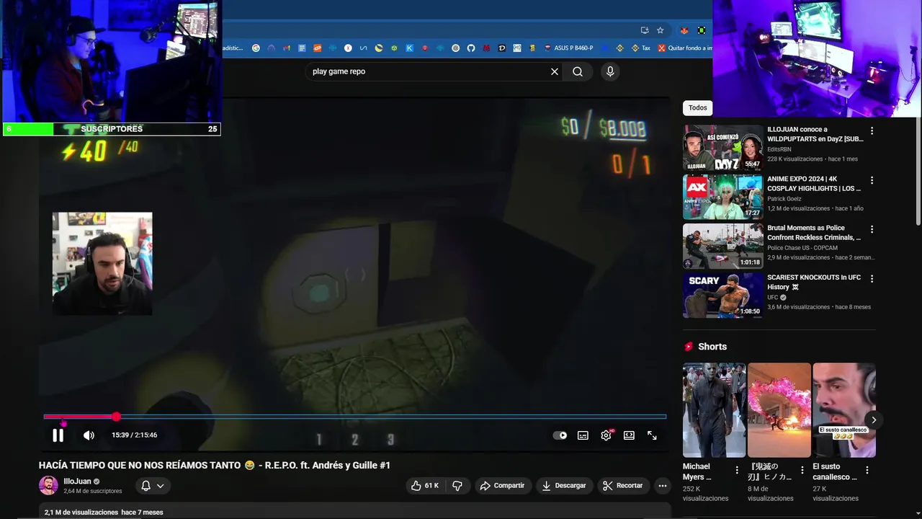Screen dimensions: 922x519
Task: Select the Todos filter chip
Action: point(697,107)
